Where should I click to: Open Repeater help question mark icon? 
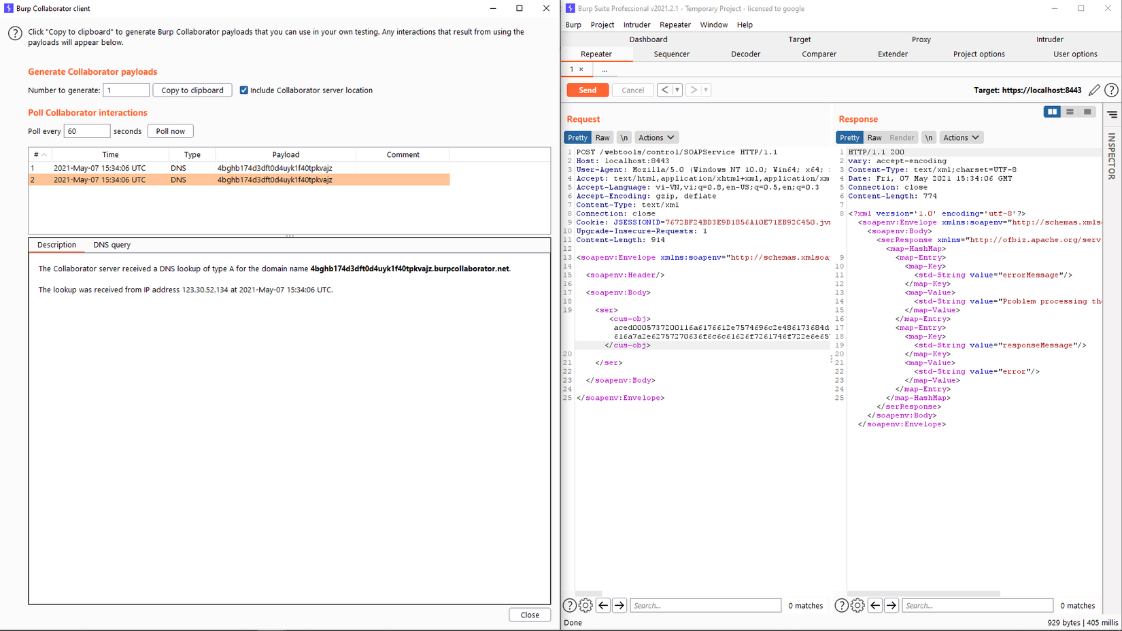pyautogui.click(x=1111, y=90)
